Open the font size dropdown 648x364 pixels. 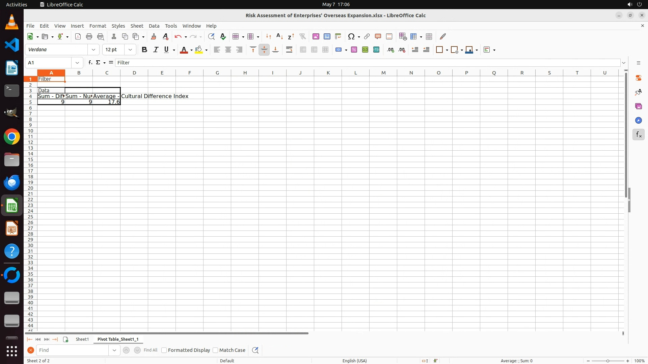(x=130, y=50)
